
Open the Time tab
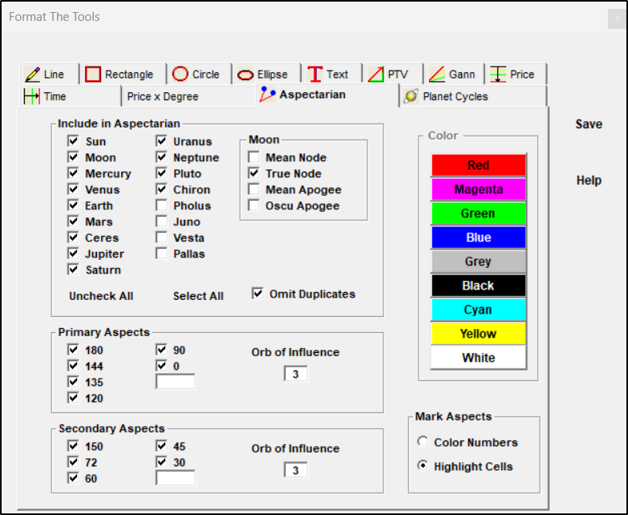(x=55, y=96)
